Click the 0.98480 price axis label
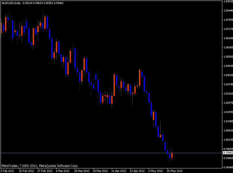This screenshot has height=173, width=233. point(228,168)
